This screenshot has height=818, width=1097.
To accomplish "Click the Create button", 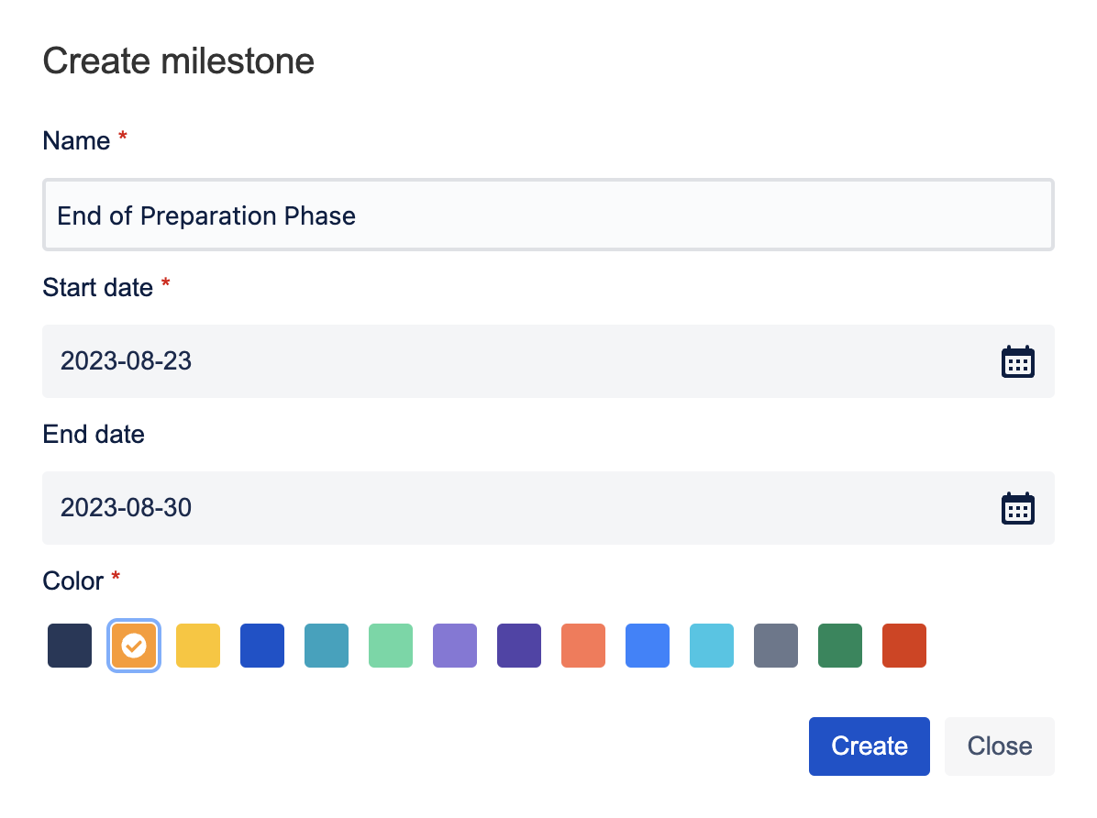I will click(869, 746).
